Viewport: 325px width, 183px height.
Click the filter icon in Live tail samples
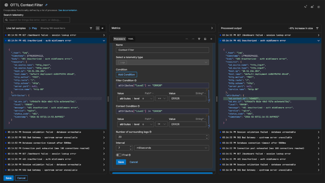91,28
